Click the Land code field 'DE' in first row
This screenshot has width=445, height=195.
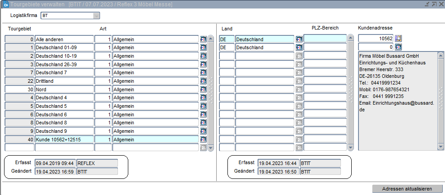point(227,39)
